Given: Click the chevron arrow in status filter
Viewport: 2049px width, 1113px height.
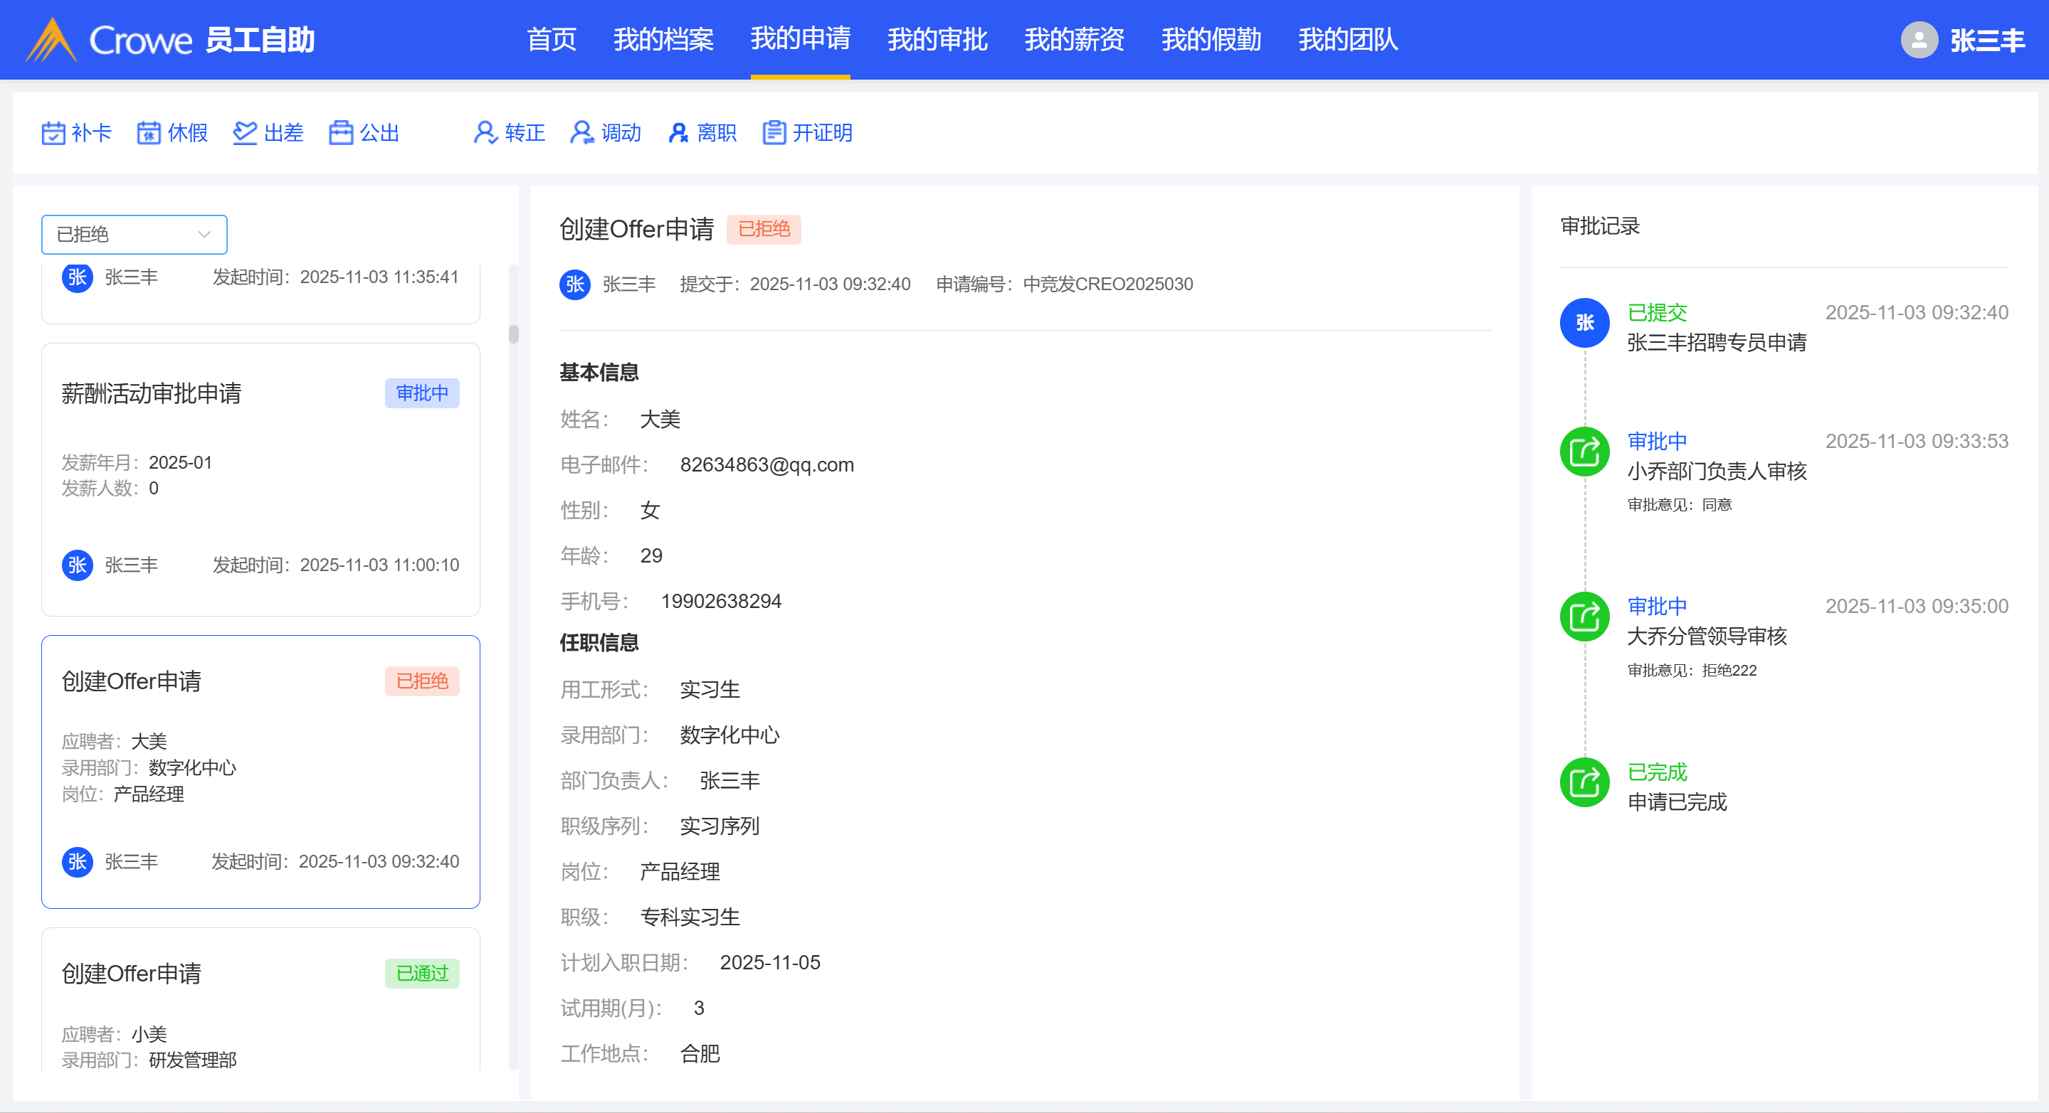Looking at the screenshot, I should (204, 235).
